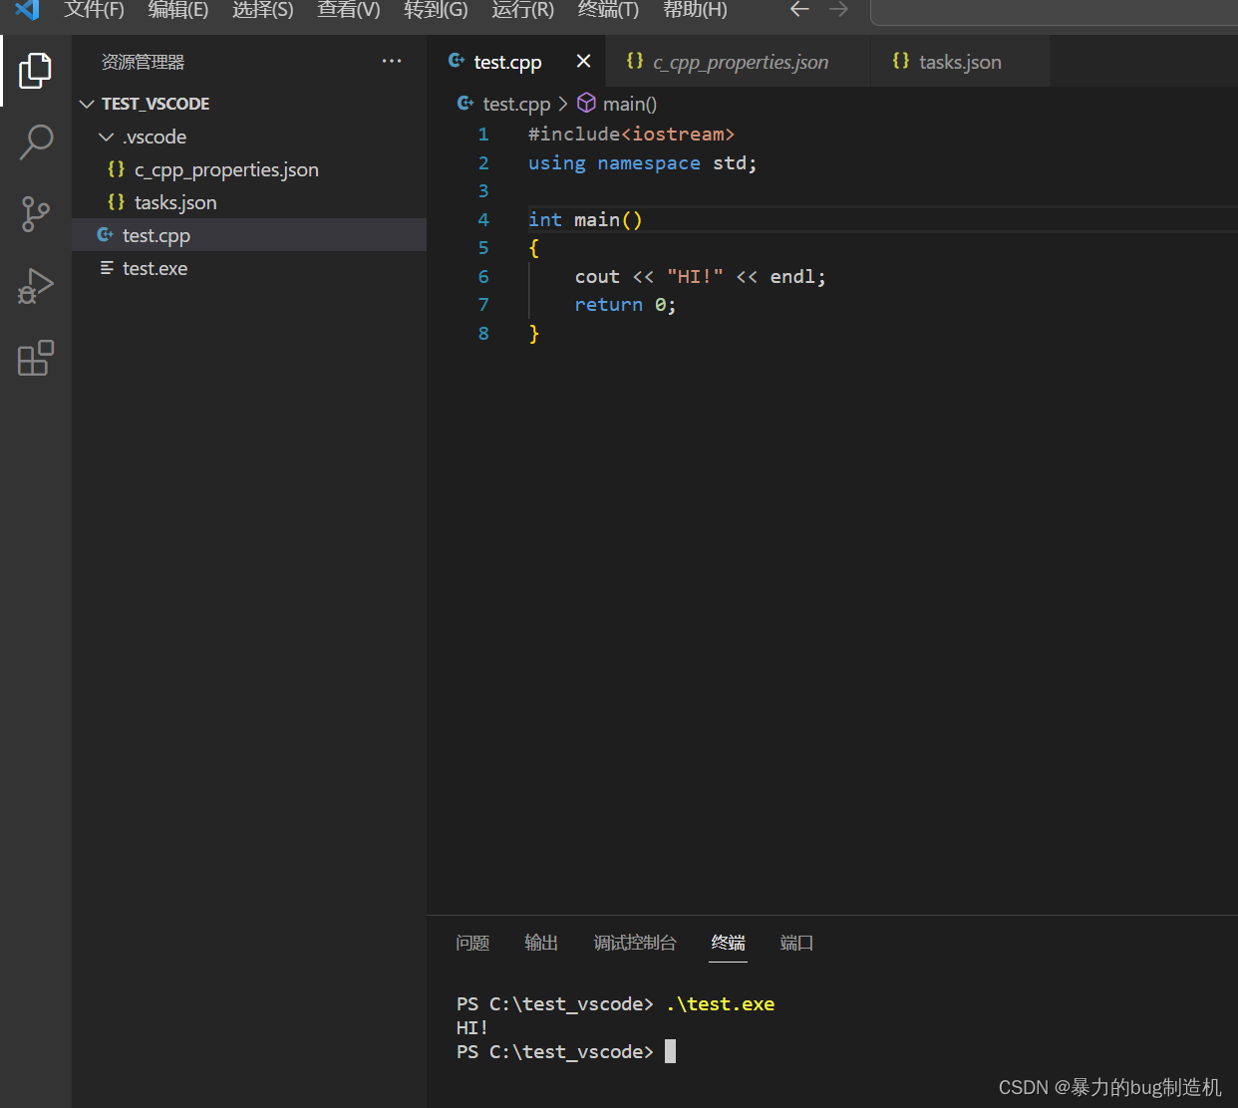Viewport: 1238px width, 1108px height.
Task: Click the JSON braces icon on tasks.json tab
Action: coord(900,61)
